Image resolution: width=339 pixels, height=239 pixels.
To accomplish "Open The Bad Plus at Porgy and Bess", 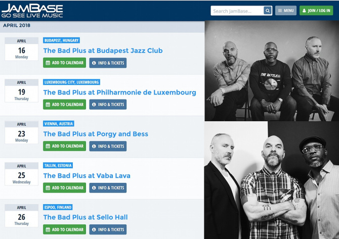I will (96, 134).
